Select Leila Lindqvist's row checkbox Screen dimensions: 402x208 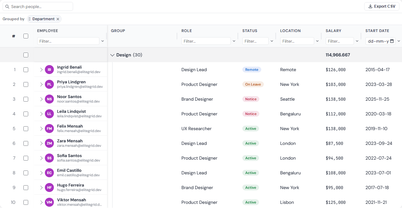26,114
